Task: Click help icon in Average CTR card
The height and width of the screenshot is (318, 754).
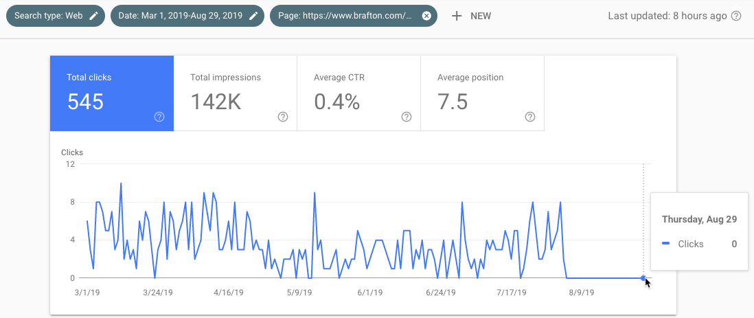Action: pyautogui.click(x=407, y=117)
